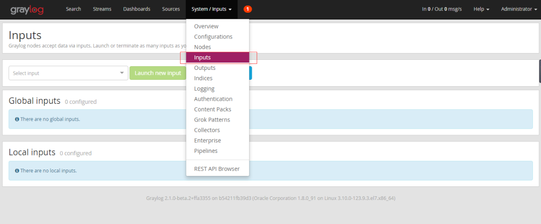541x224 pixels.
Task: Click the Local inputs heading
Action: point(32,152)
